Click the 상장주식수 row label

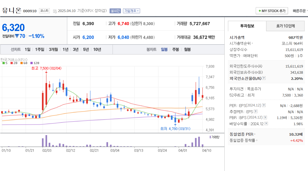[238, 49]
